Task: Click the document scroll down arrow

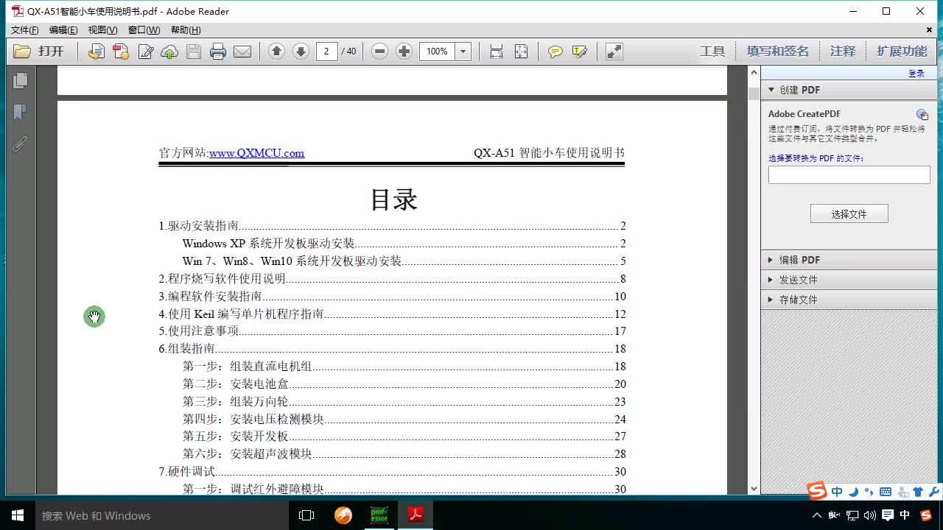Action: [x=754, y=488]
